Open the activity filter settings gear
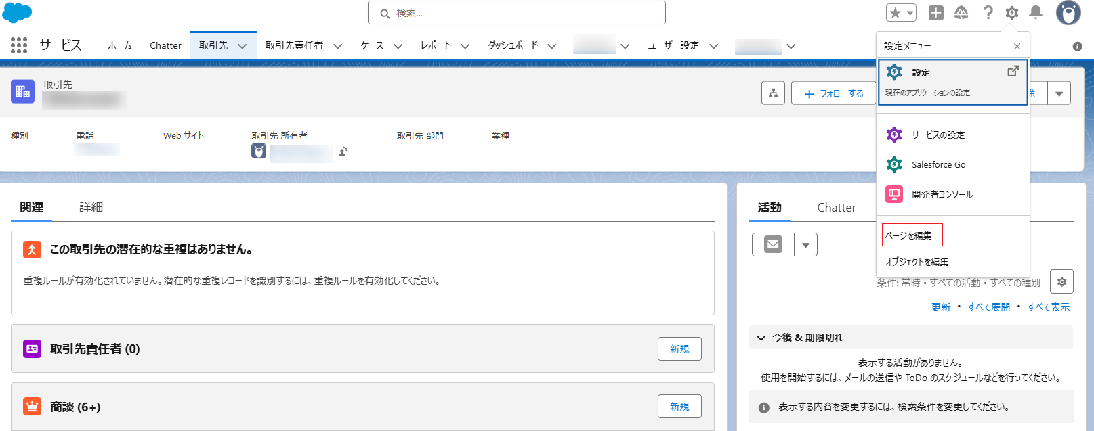 (x=1061, y=281)
